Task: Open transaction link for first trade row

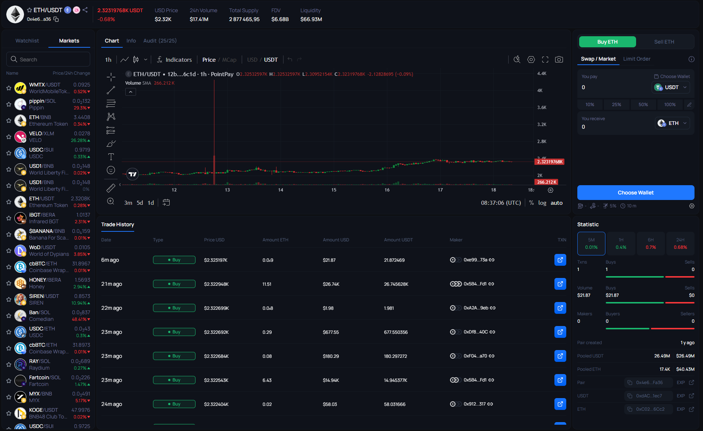Action: pos(560,260)
